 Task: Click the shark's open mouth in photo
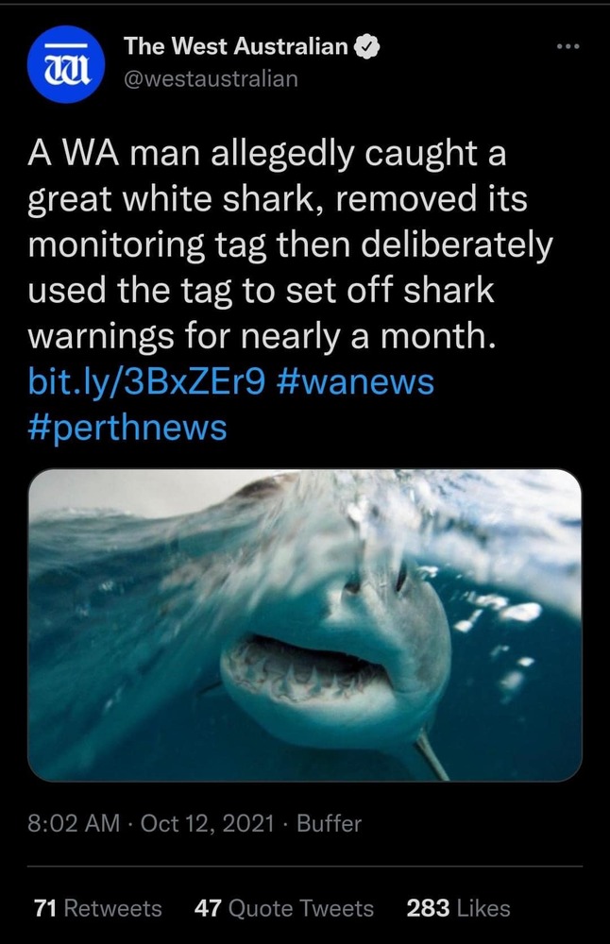[x=304, y=666]
